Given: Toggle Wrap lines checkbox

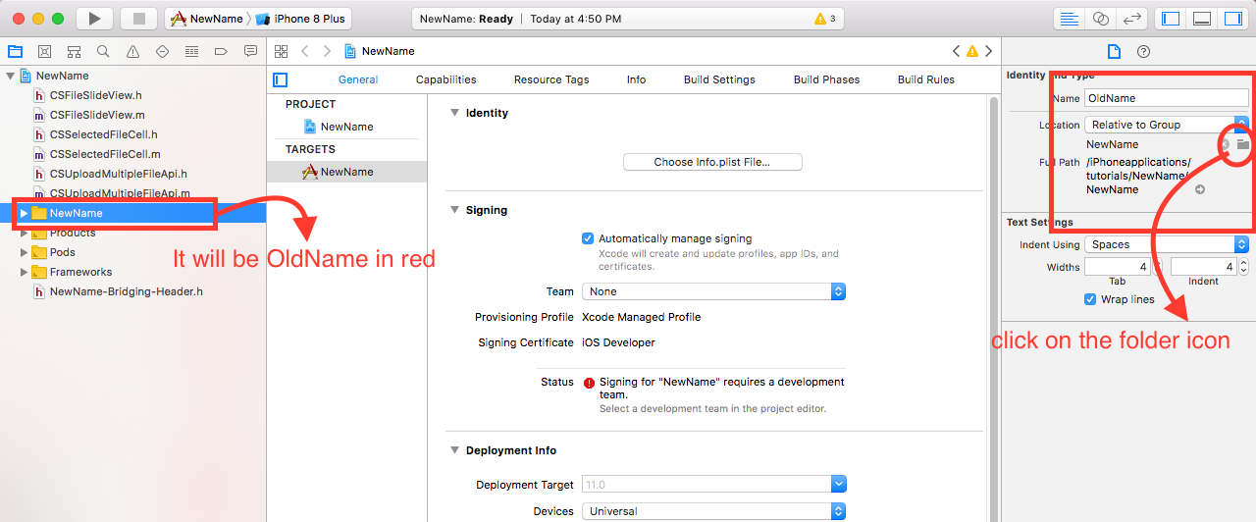Looking at the screenshot, I should click(x=1090, y=299).
